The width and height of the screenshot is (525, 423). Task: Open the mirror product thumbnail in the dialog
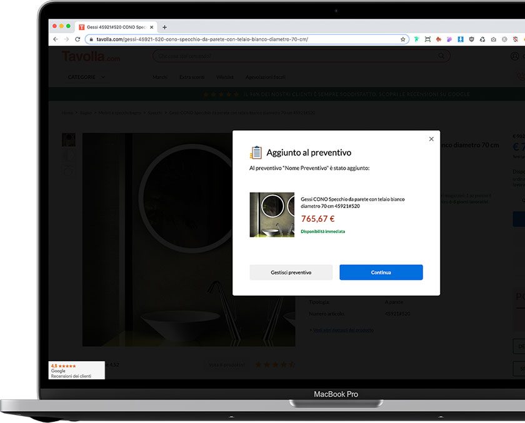(x=272, y=214)
